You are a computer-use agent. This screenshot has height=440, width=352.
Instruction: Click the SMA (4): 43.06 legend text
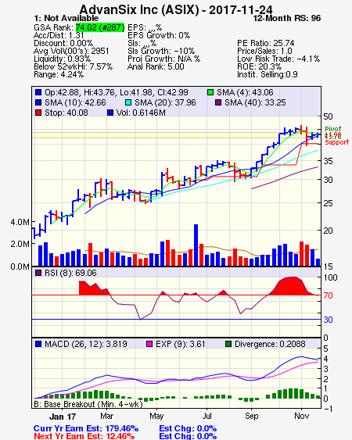[245, 92]
